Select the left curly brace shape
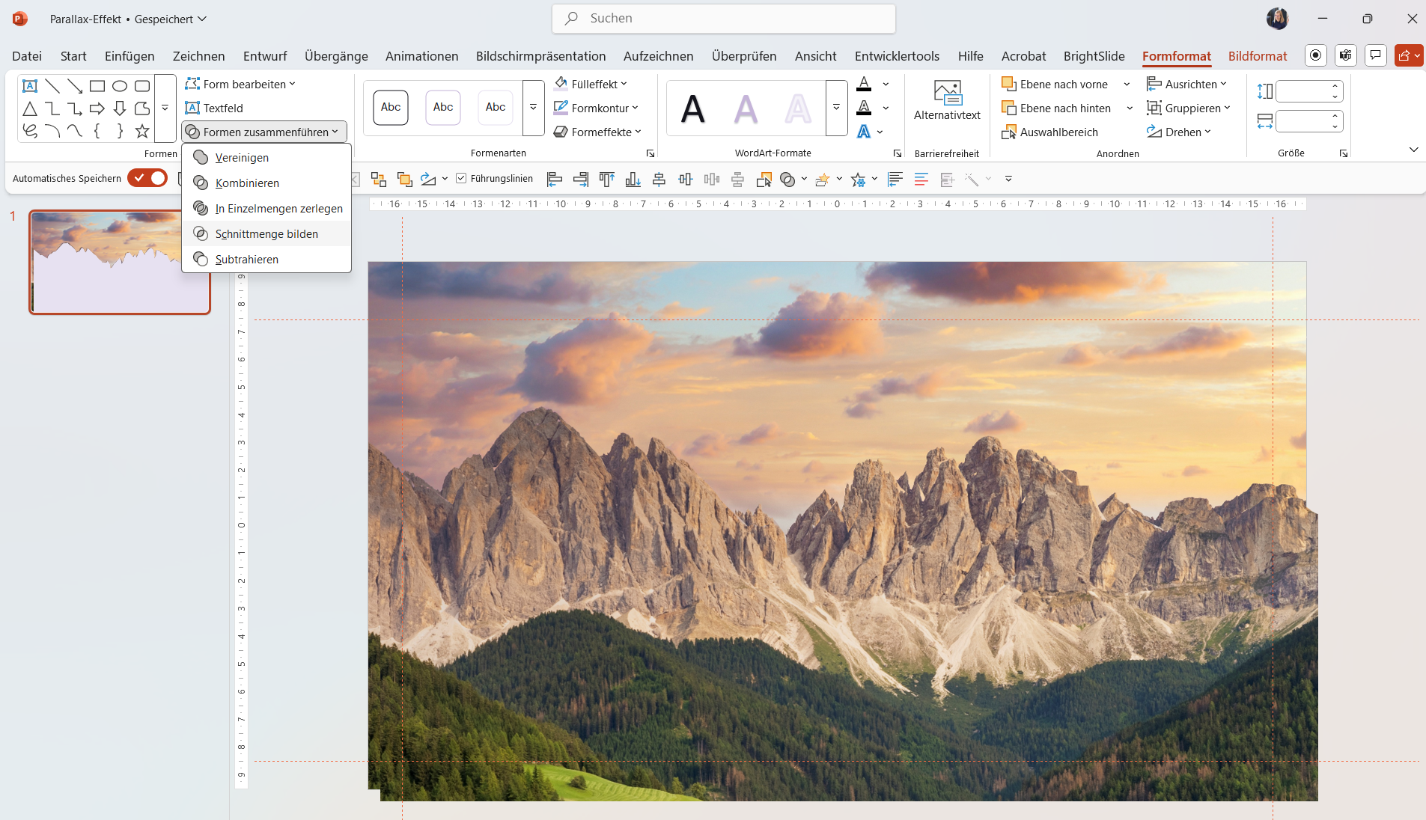Screen dimensions: 1426x820 (x=97, y=131)
